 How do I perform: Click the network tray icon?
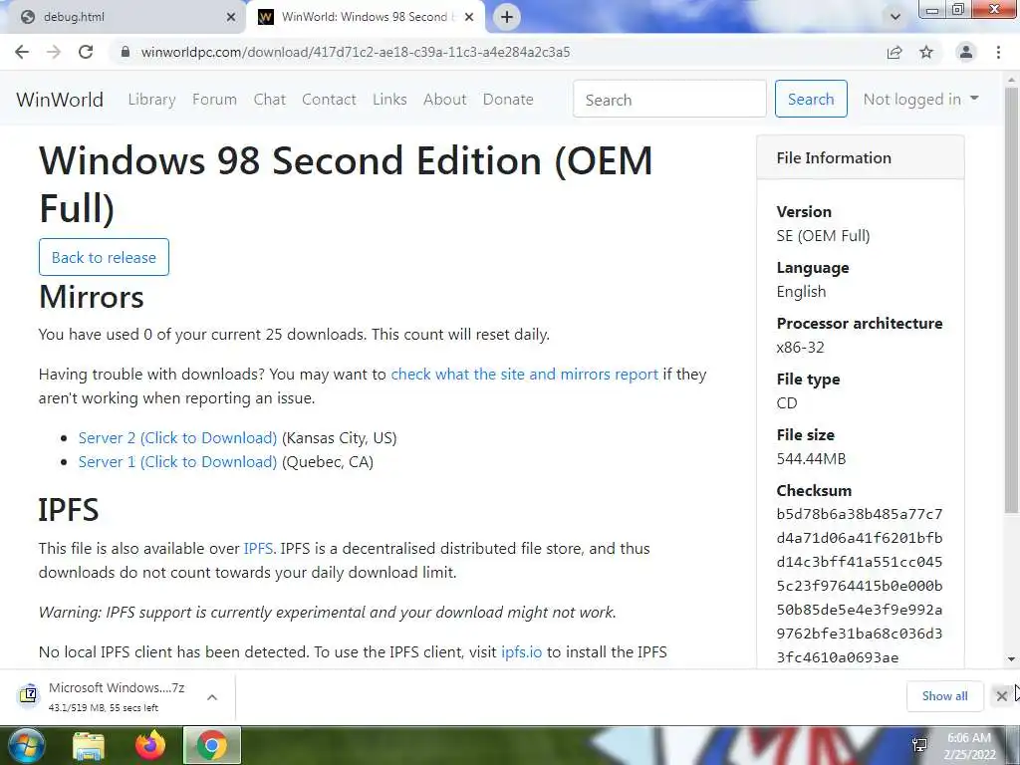[x=919, y=745]
